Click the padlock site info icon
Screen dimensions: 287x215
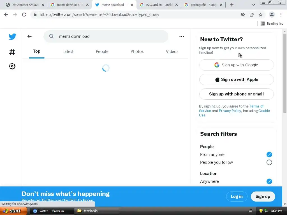point(35,15)
